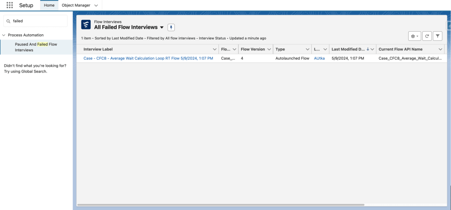Open the list view controls gear menu
The height and width of the screenshot is (210, 451).
tap(414, 36)
